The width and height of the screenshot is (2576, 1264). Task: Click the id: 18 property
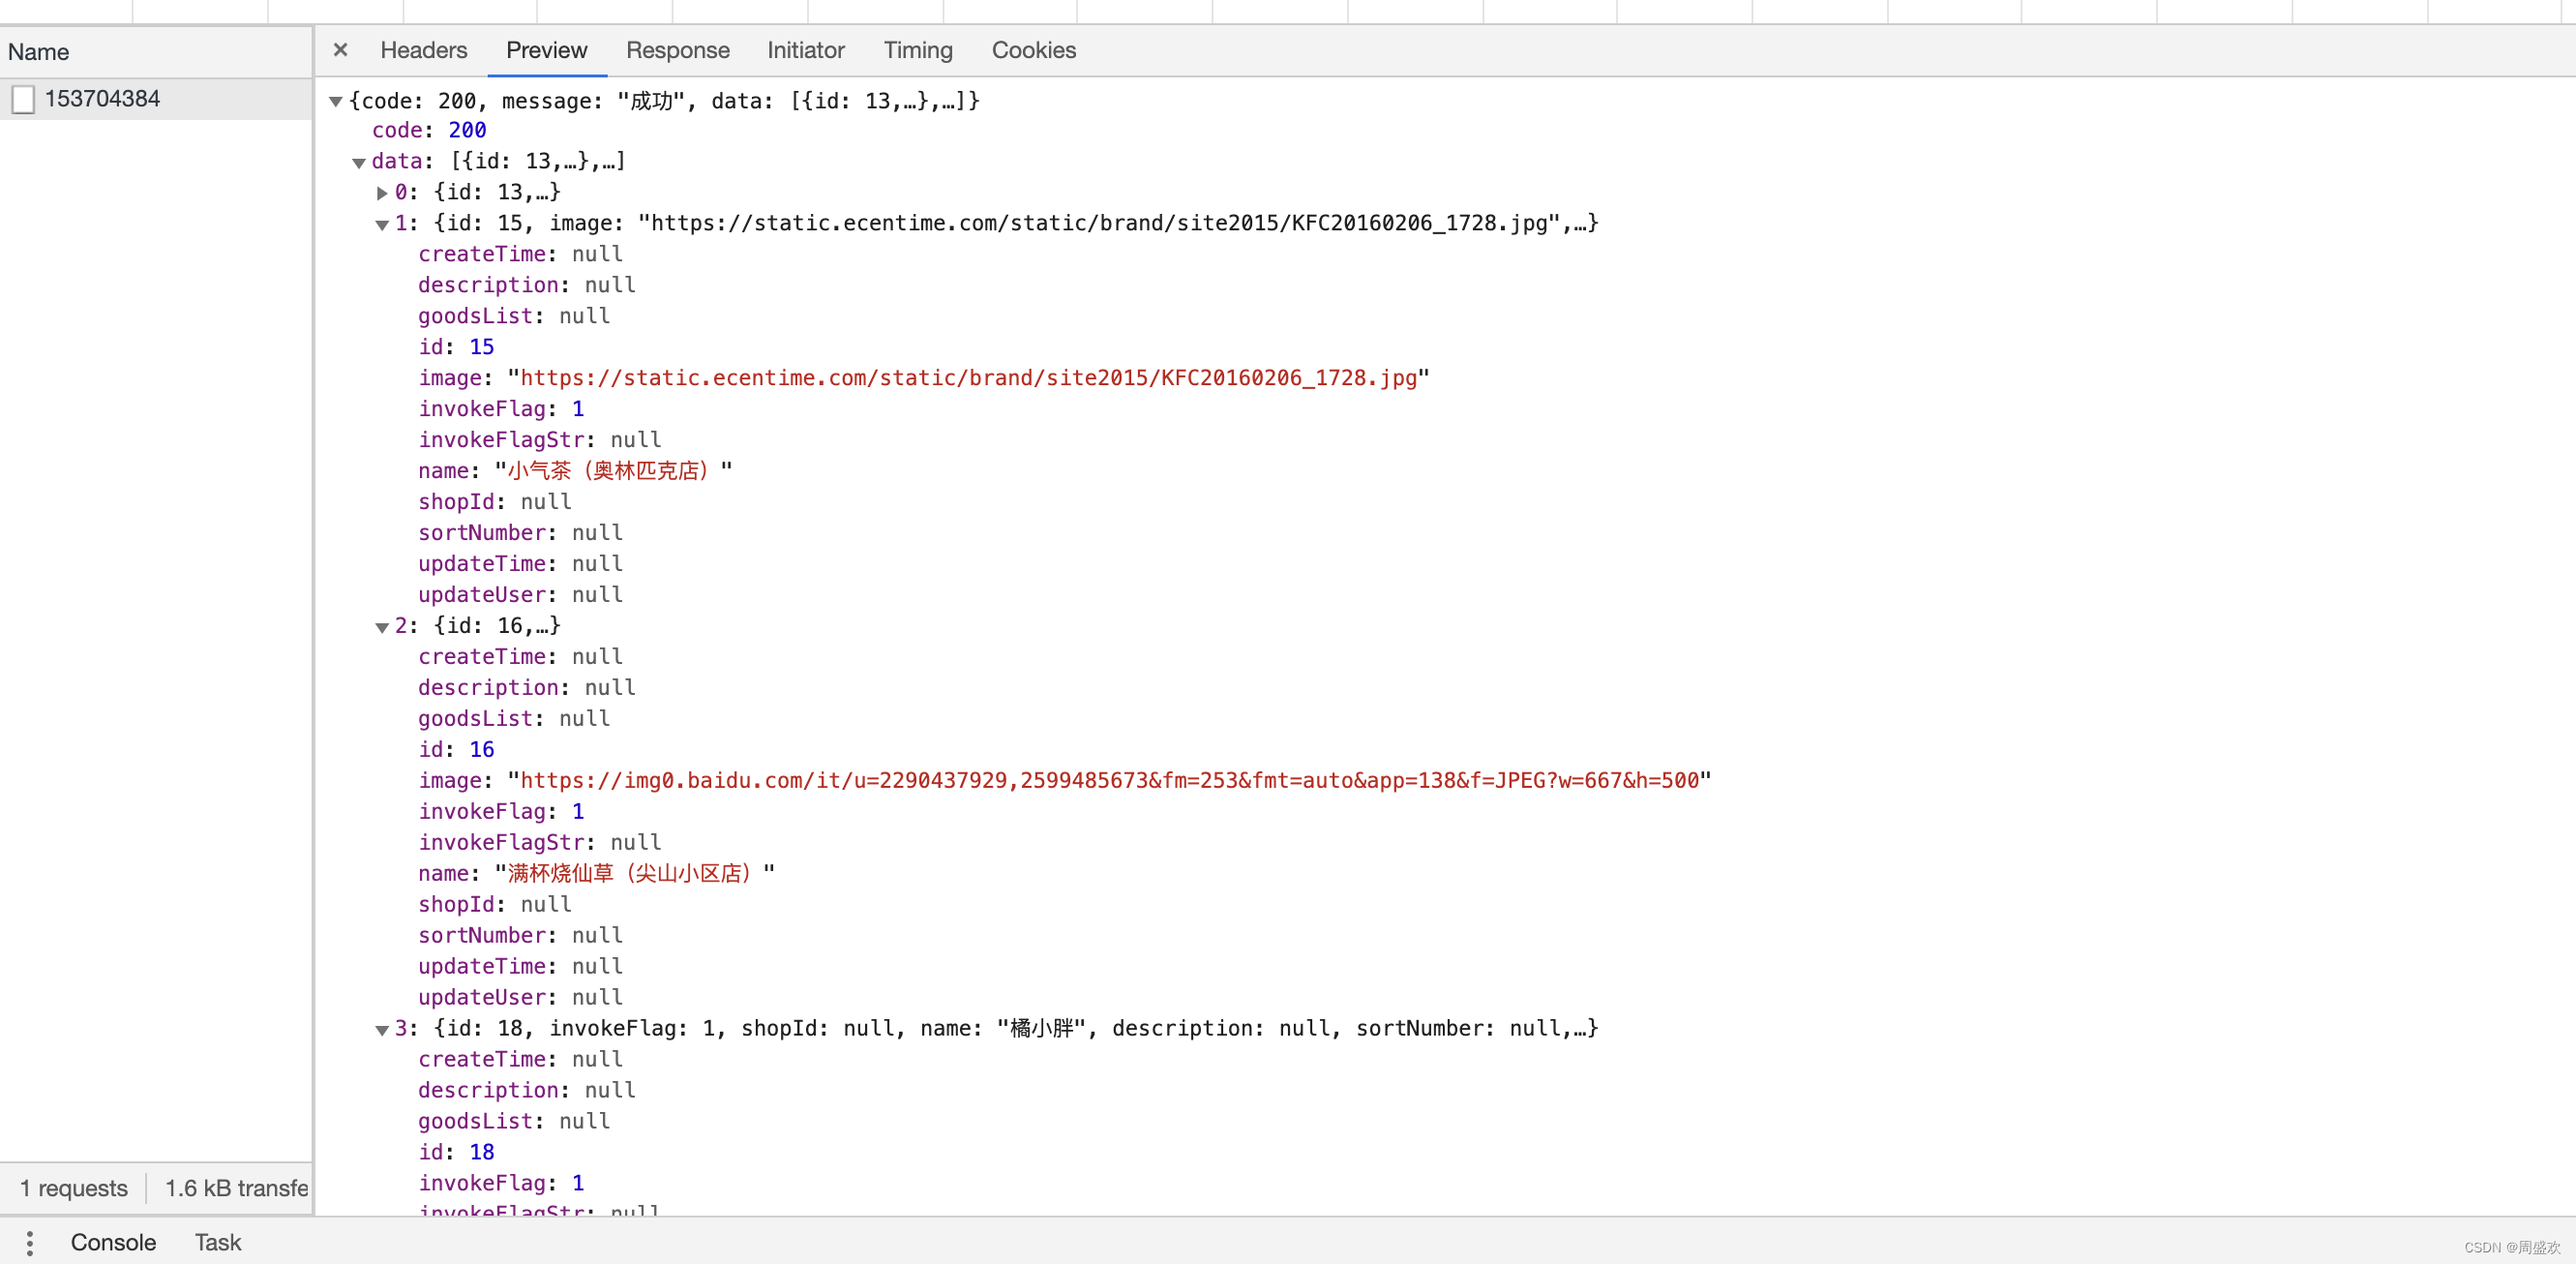click(x=456, y=1152)
